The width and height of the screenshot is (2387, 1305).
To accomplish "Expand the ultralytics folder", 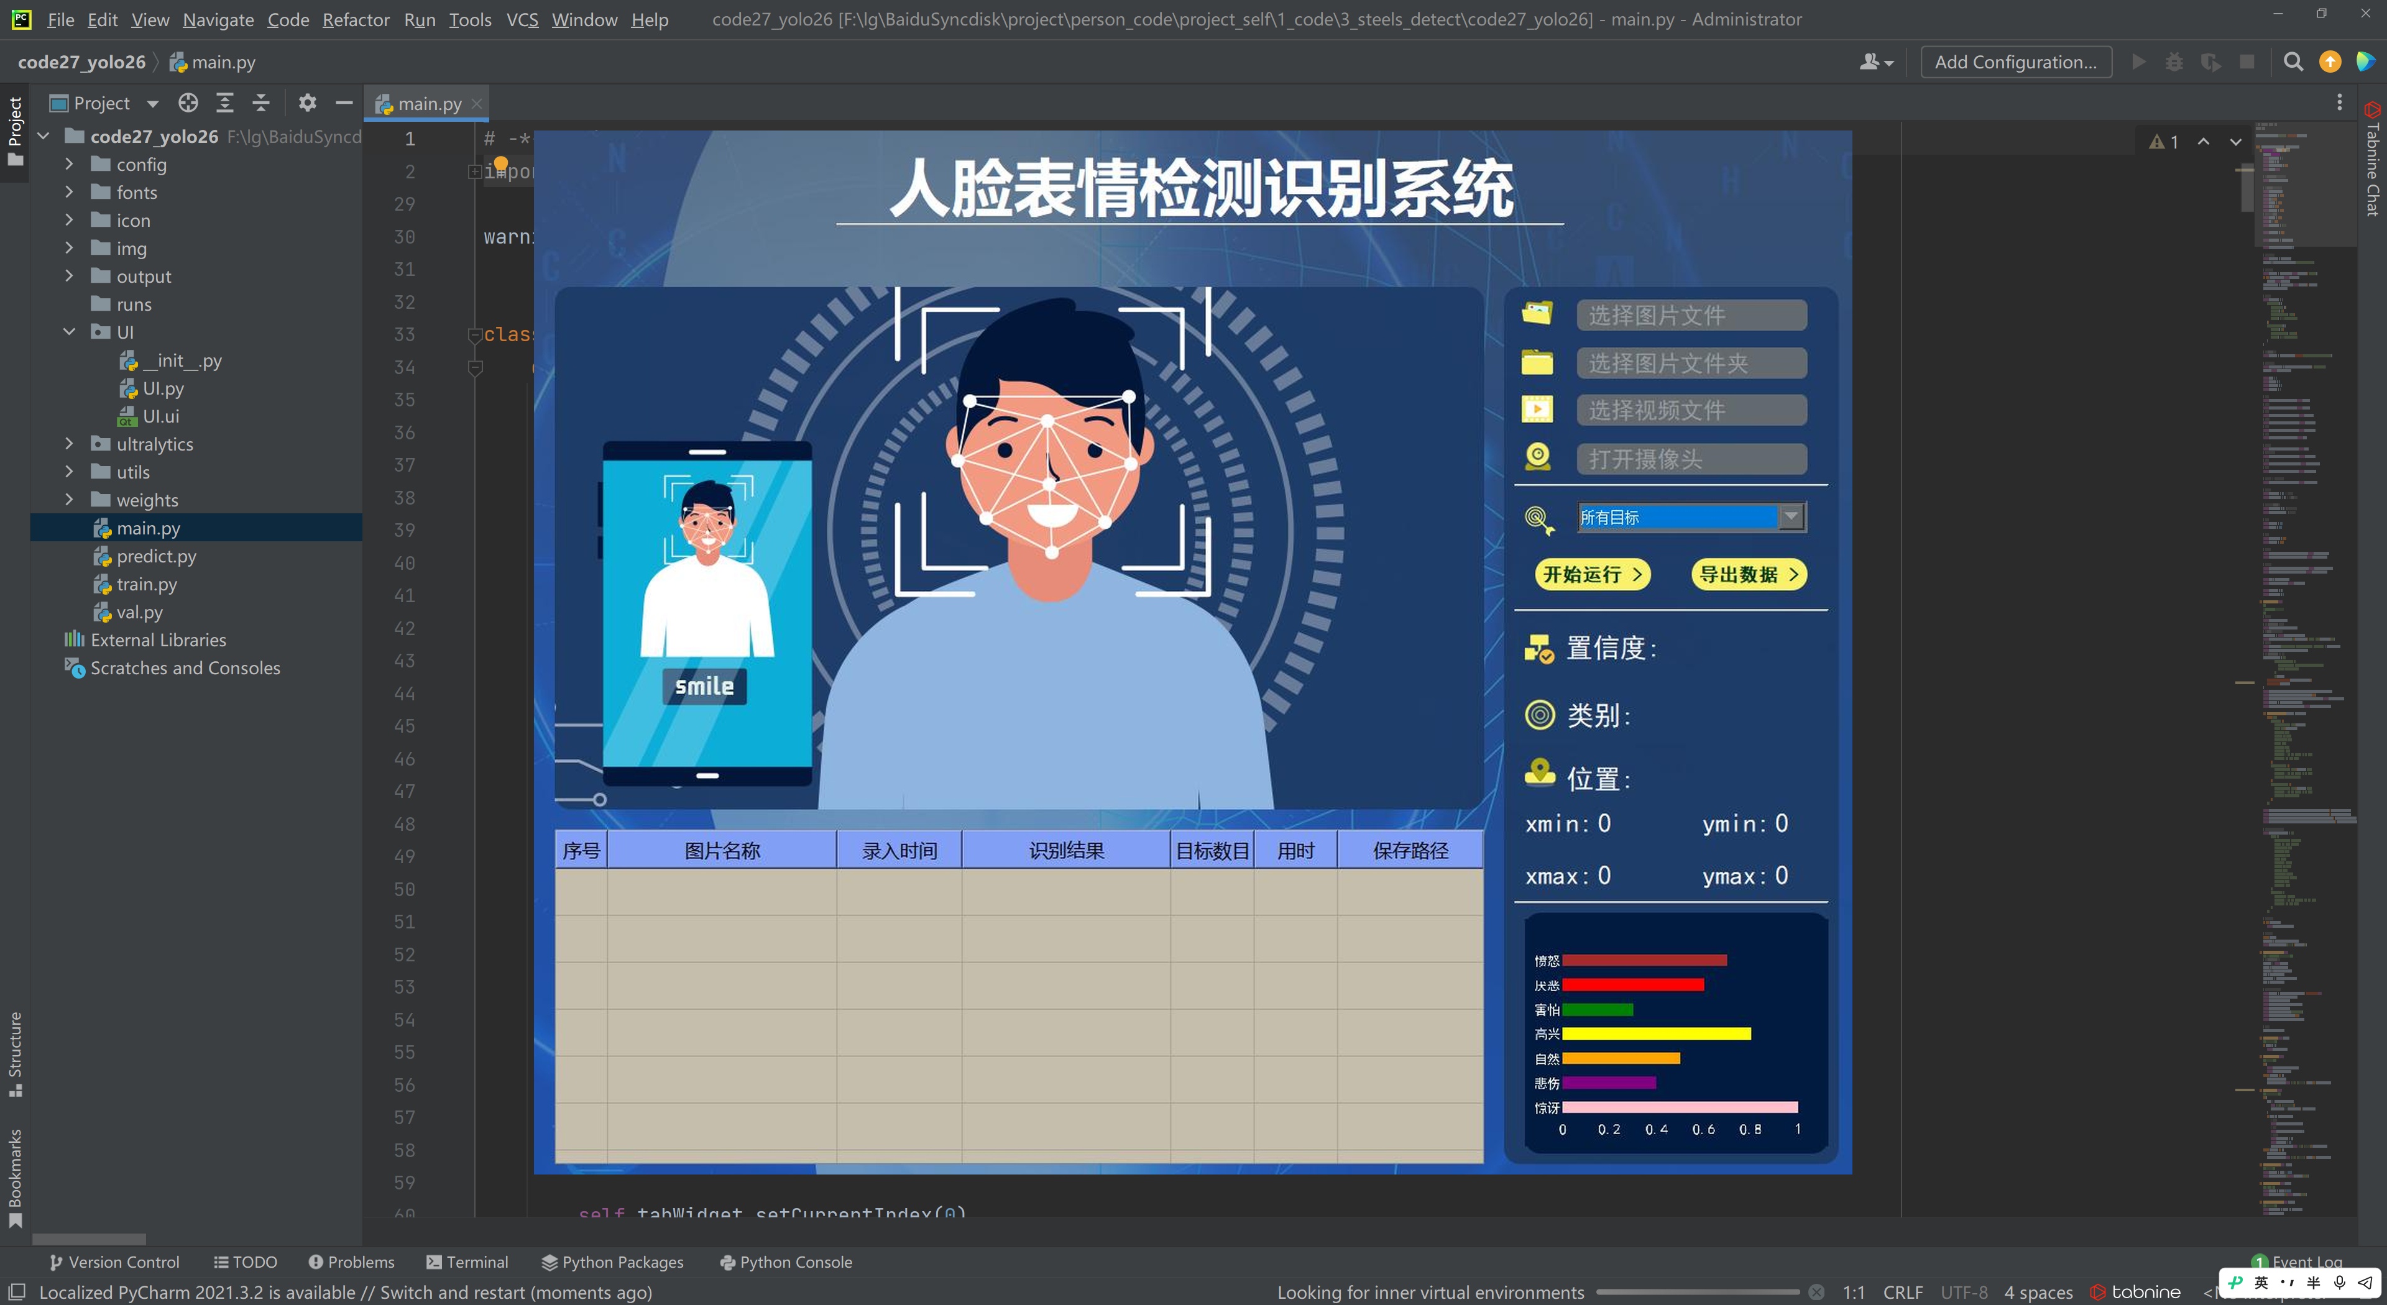I will (x=68, y=444).
